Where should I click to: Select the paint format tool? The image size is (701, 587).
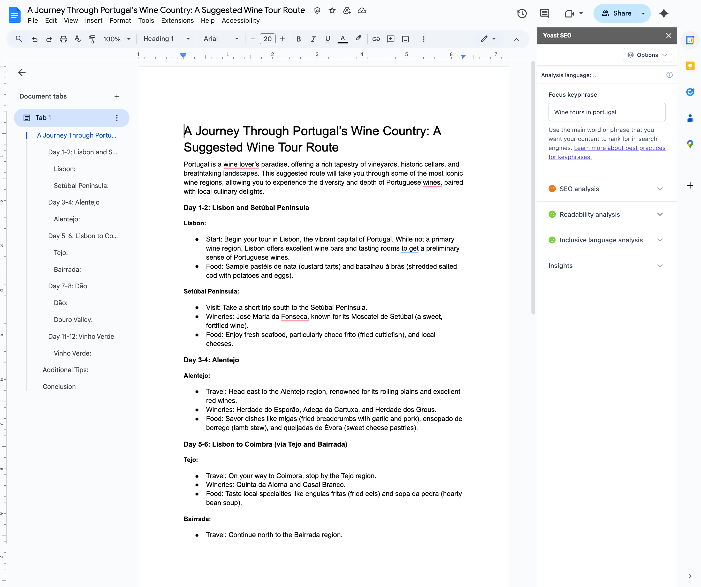click(x=92, y=39)
